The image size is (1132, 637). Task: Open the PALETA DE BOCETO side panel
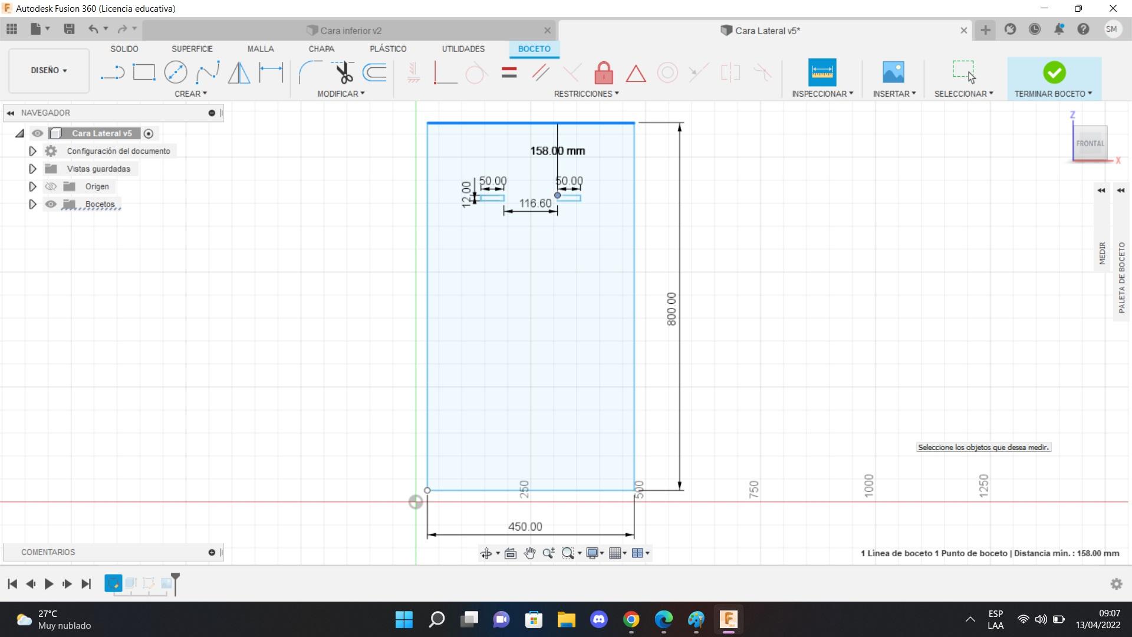(x=1121, y=277)
